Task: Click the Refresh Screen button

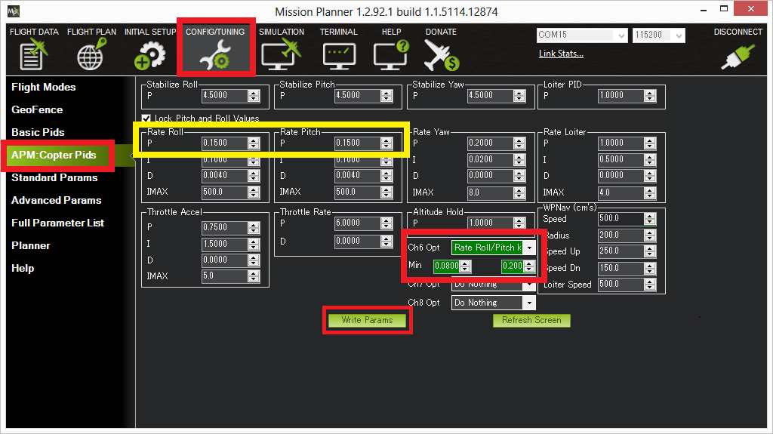Action: pos(531,320)
